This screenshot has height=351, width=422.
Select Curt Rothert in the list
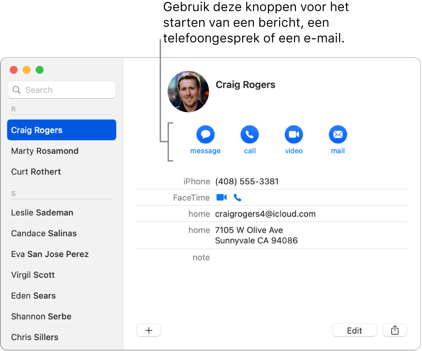(x=61, y=172)
